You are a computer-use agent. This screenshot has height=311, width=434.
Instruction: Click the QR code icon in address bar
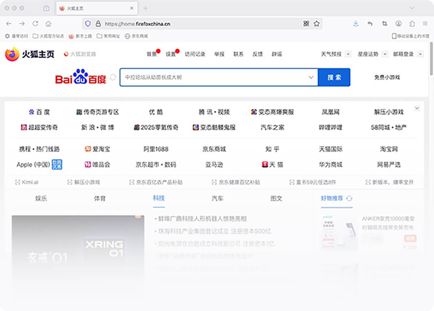click(x=306, y=24)
